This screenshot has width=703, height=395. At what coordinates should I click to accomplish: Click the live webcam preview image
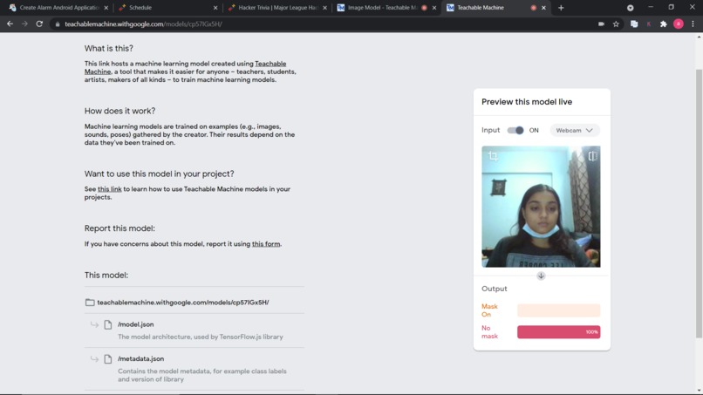point(541,207)
